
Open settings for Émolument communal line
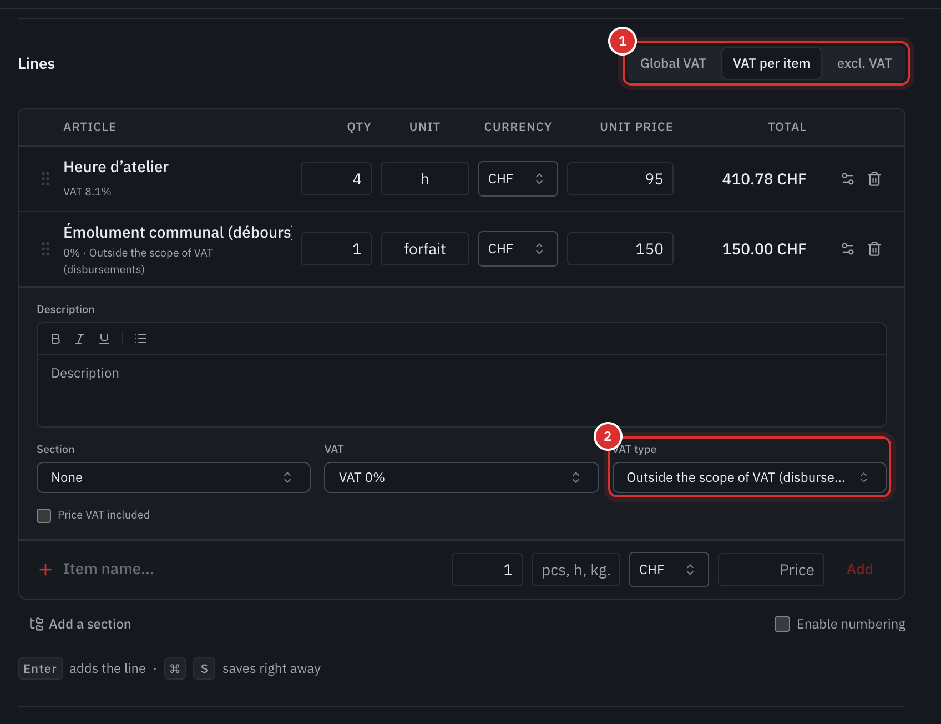coord(847,249)
